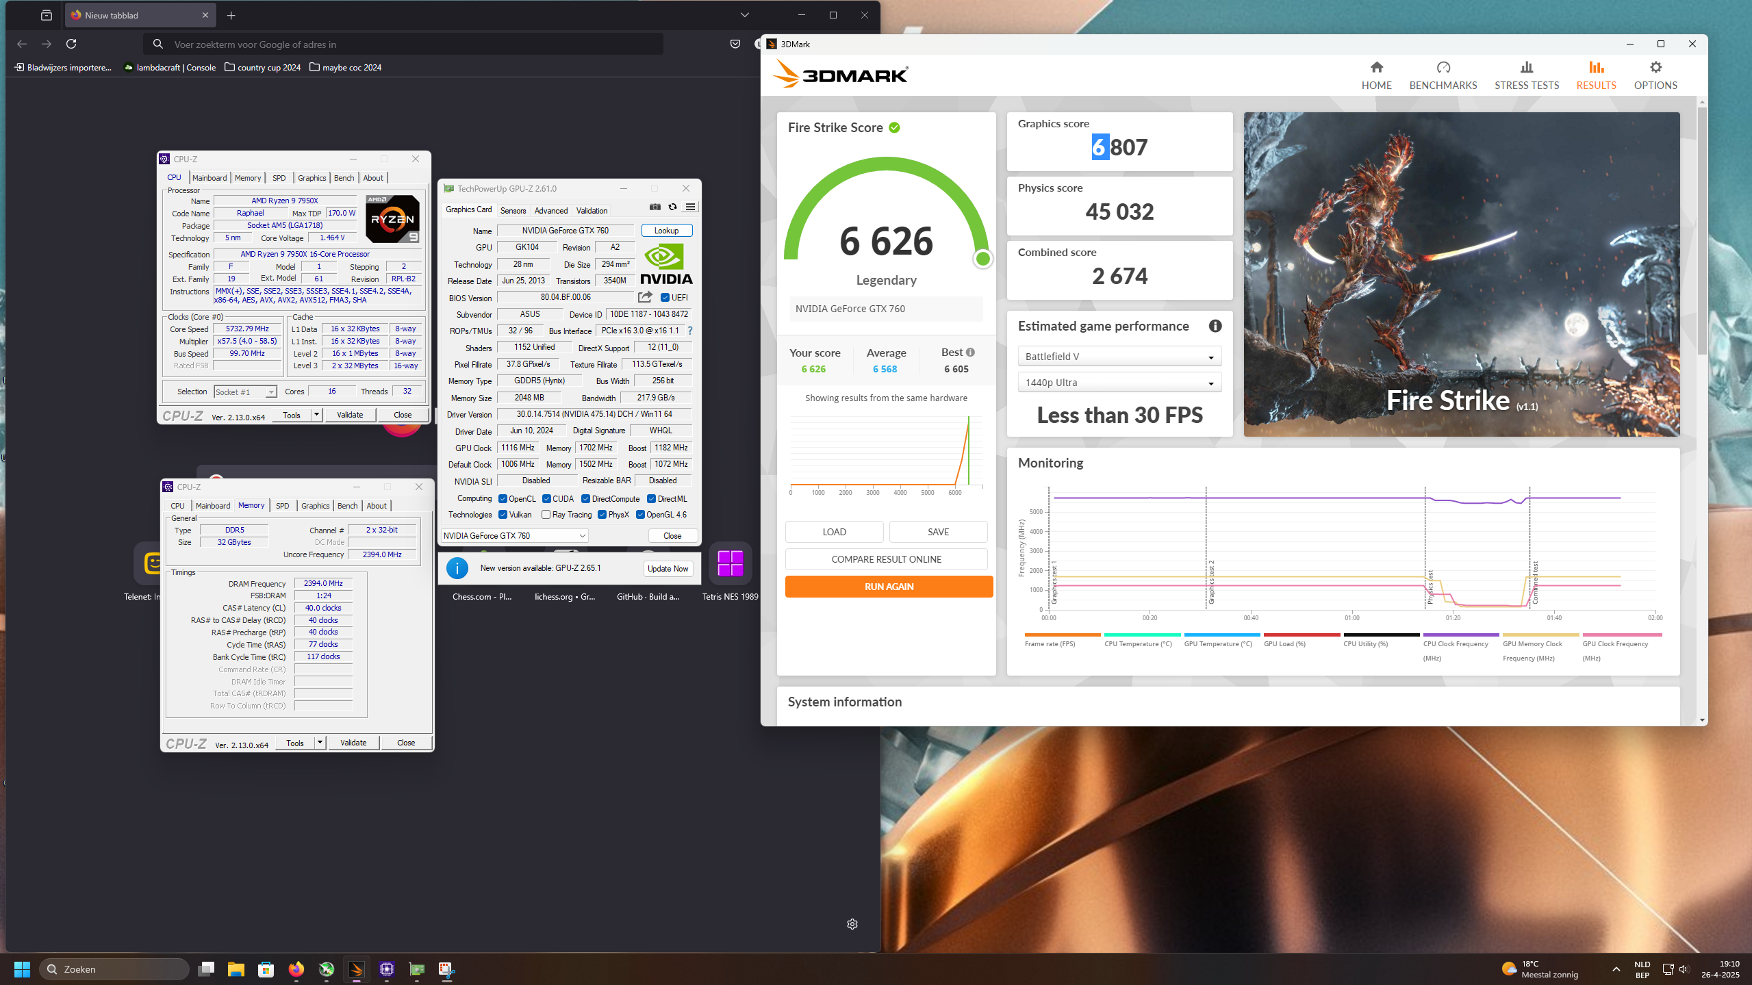Open the Advanced tab in GPU-Z
1752x985 pixels.
[x=551, y=211]
